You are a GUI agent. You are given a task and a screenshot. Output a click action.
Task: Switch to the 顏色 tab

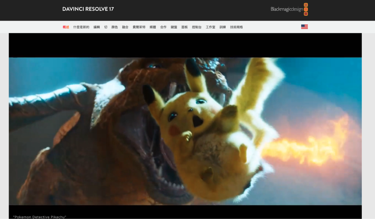pos(114,27)
